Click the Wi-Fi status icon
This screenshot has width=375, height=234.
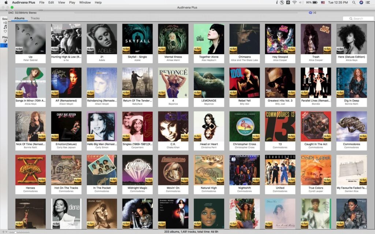295,3
